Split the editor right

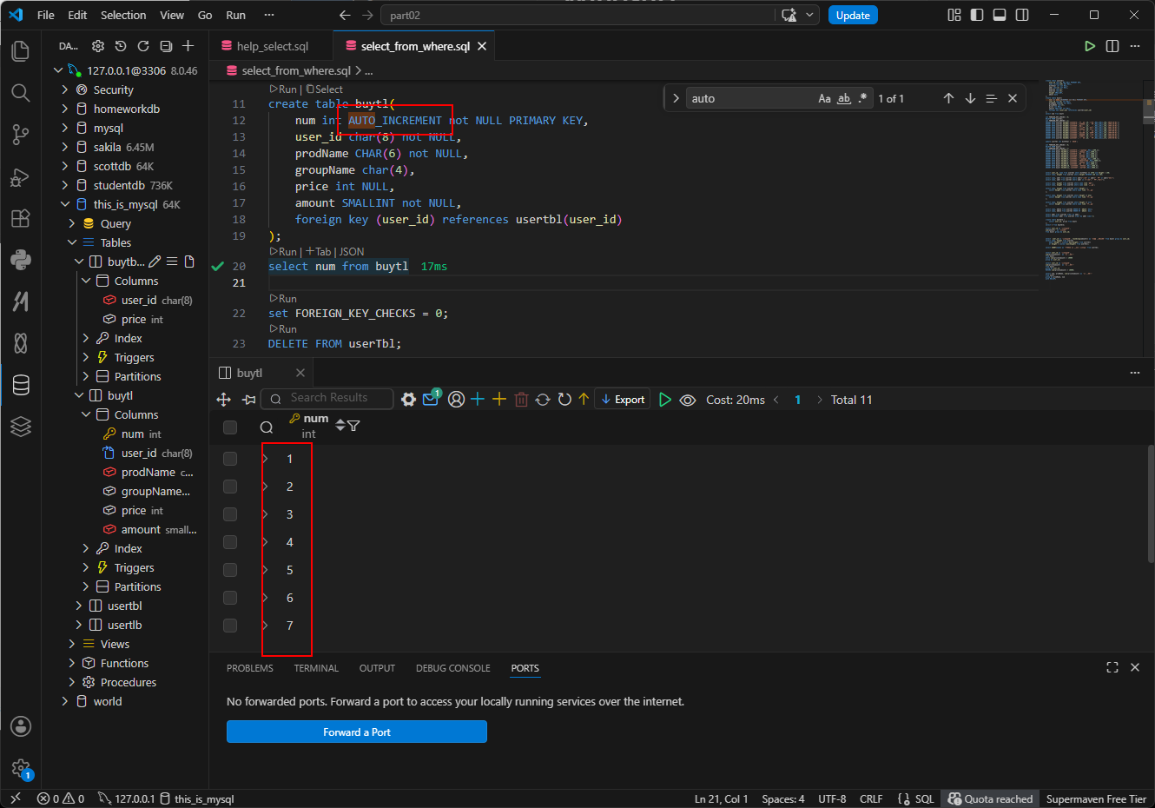point(1112,46)
